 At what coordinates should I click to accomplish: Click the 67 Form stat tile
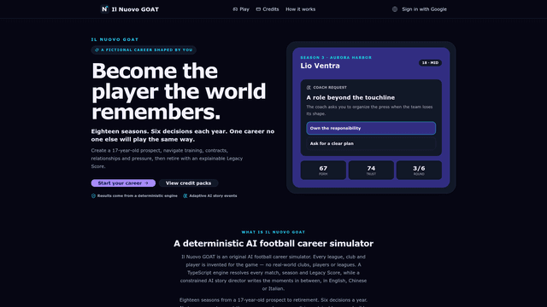click(323, 171)
